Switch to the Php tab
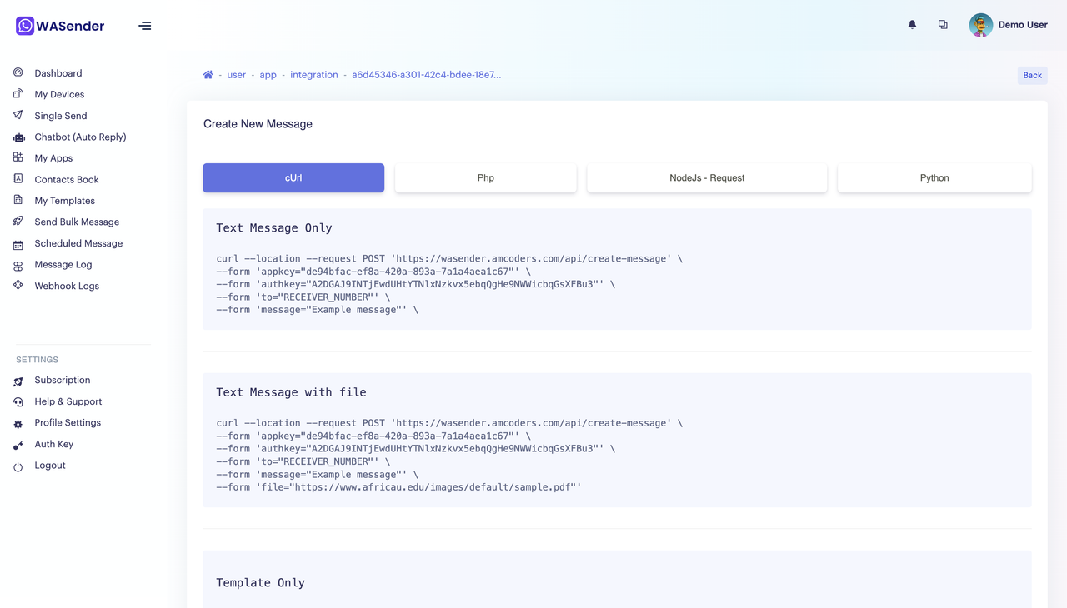 tap(486, 177)
